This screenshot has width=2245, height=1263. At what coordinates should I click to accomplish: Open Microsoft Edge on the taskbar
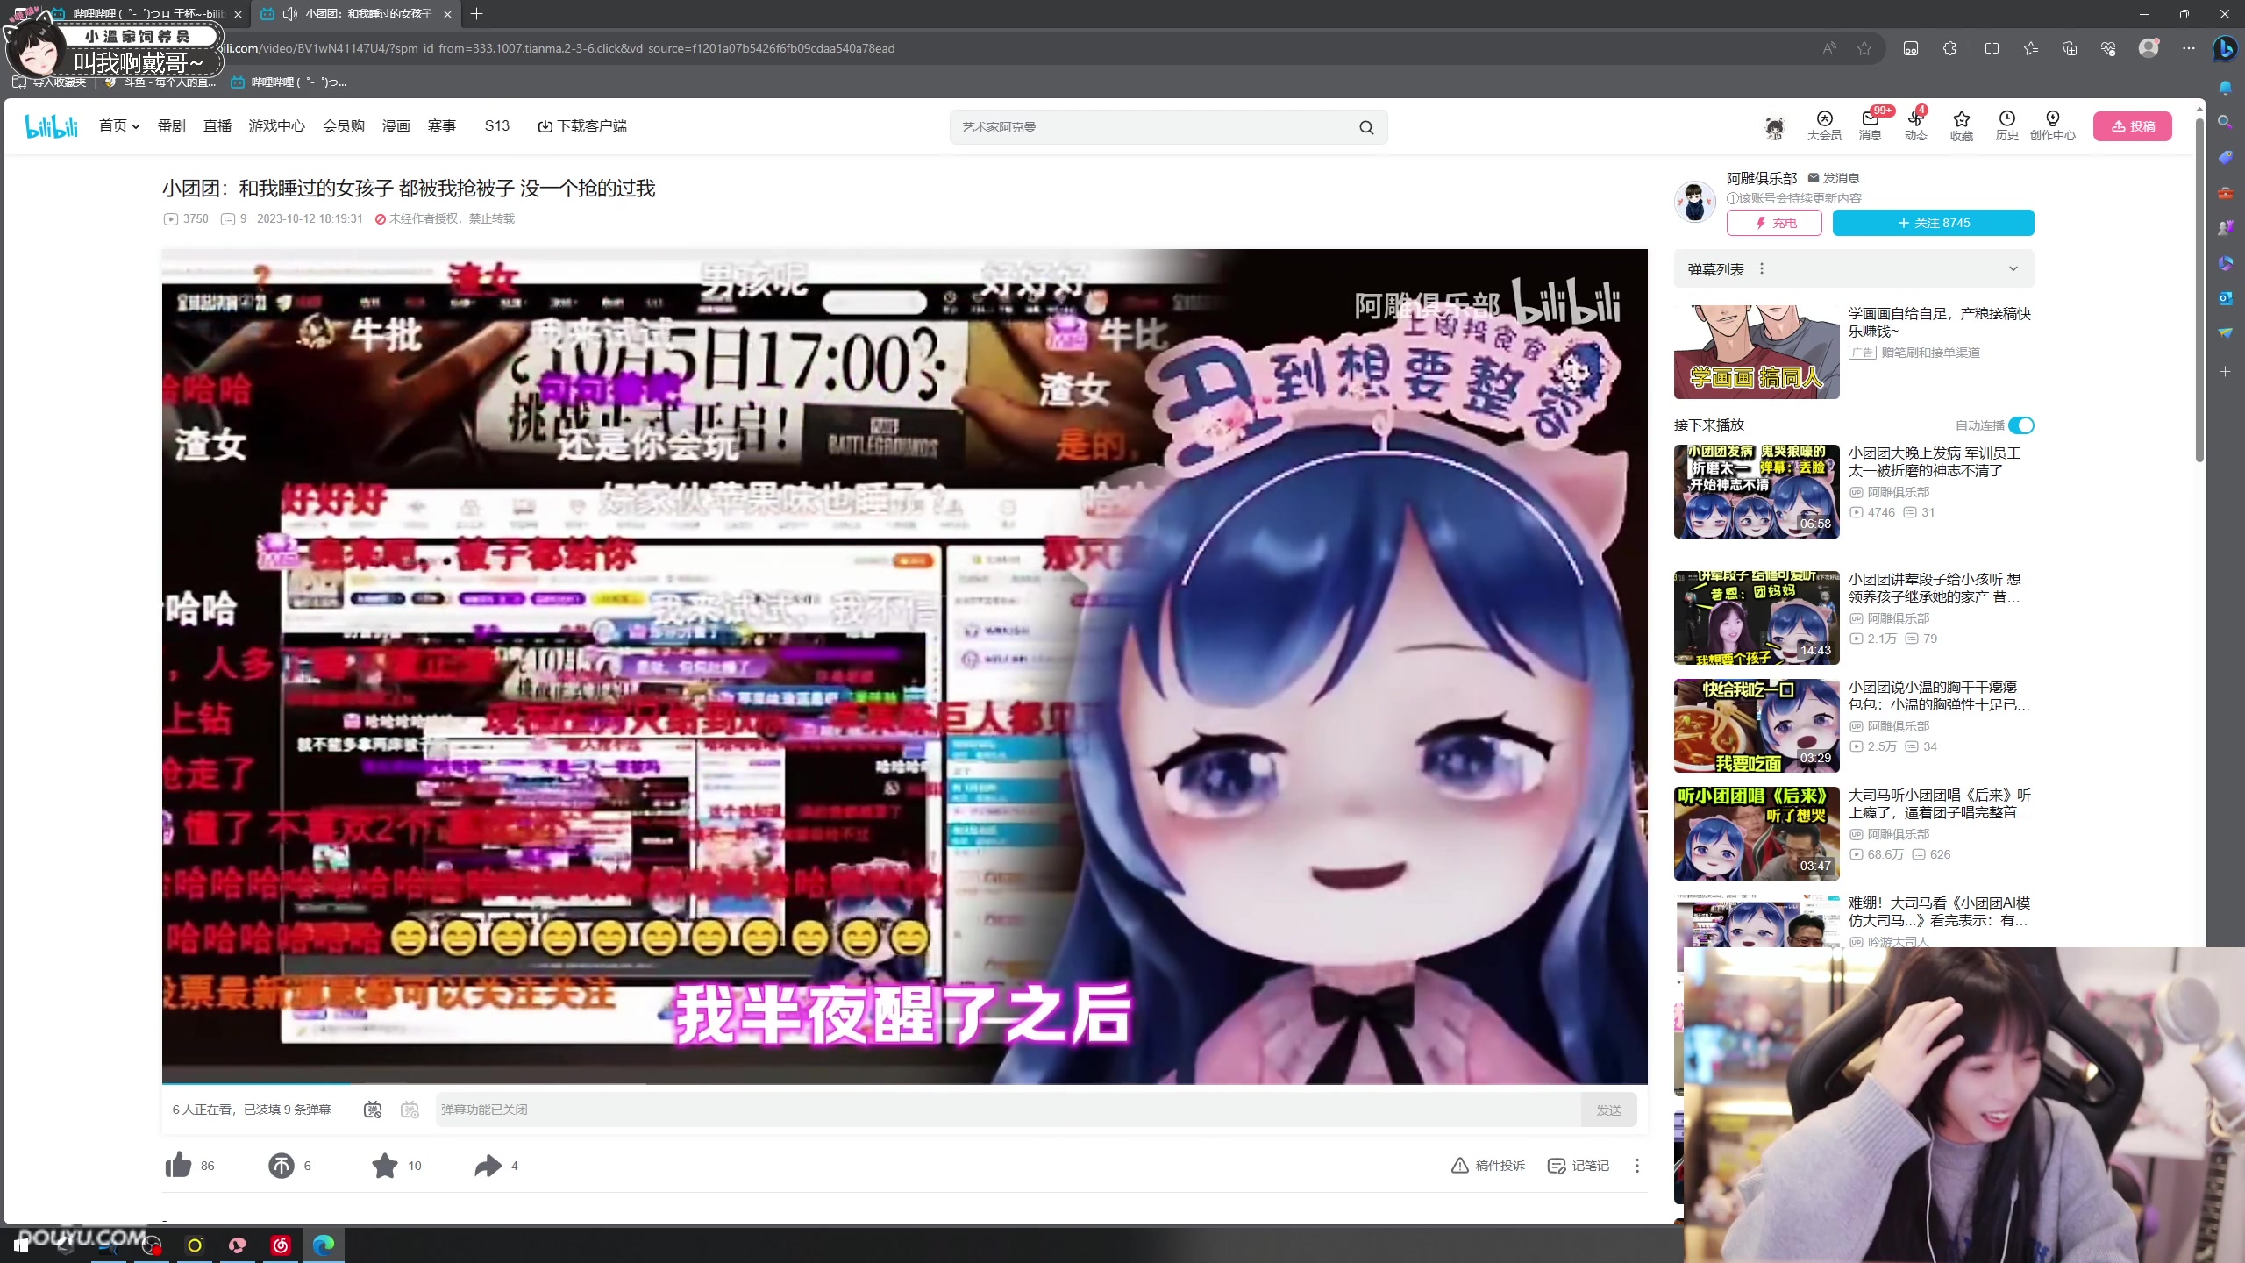point(324,1245)
